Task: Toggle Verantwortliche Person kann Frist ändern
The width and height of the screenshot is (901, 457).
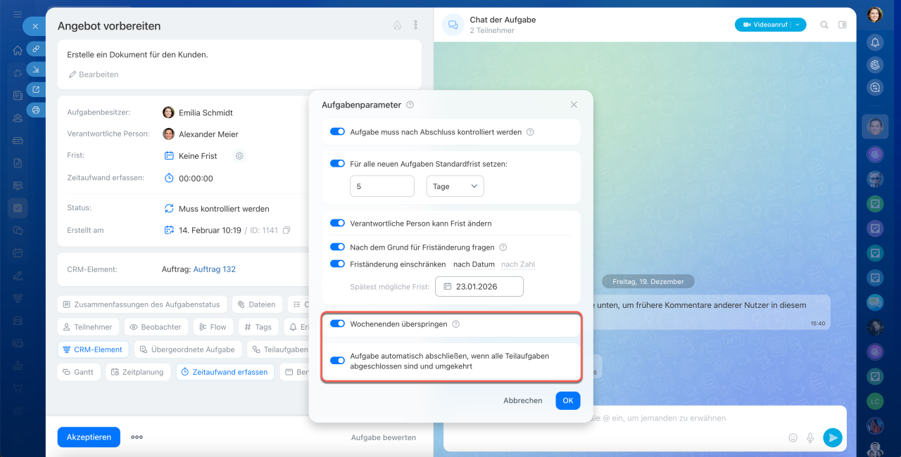Action: [x=337, y=223]
